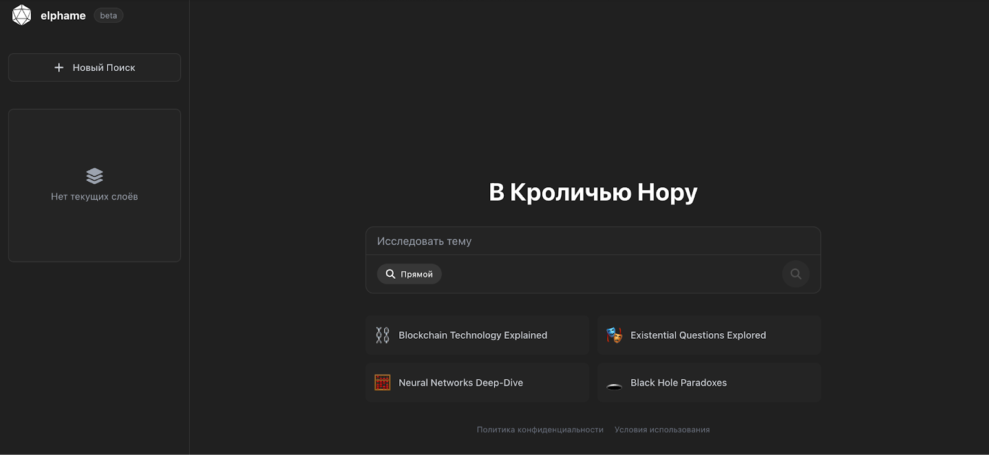This screenshot has height=455, width=989.
Task: Open Политика конфиденциальности link
Action: tap(540, 430)
